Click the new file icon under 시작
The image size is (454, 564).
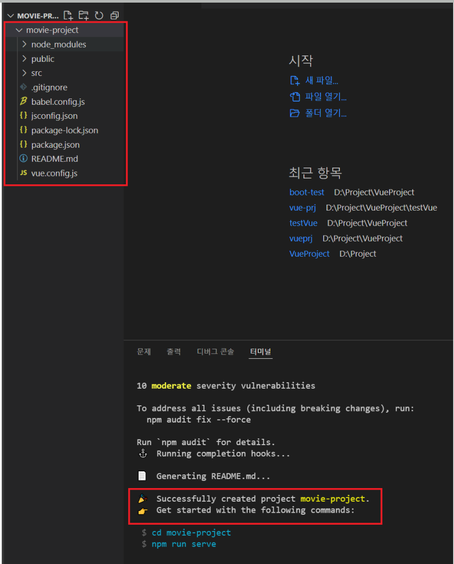295,80
